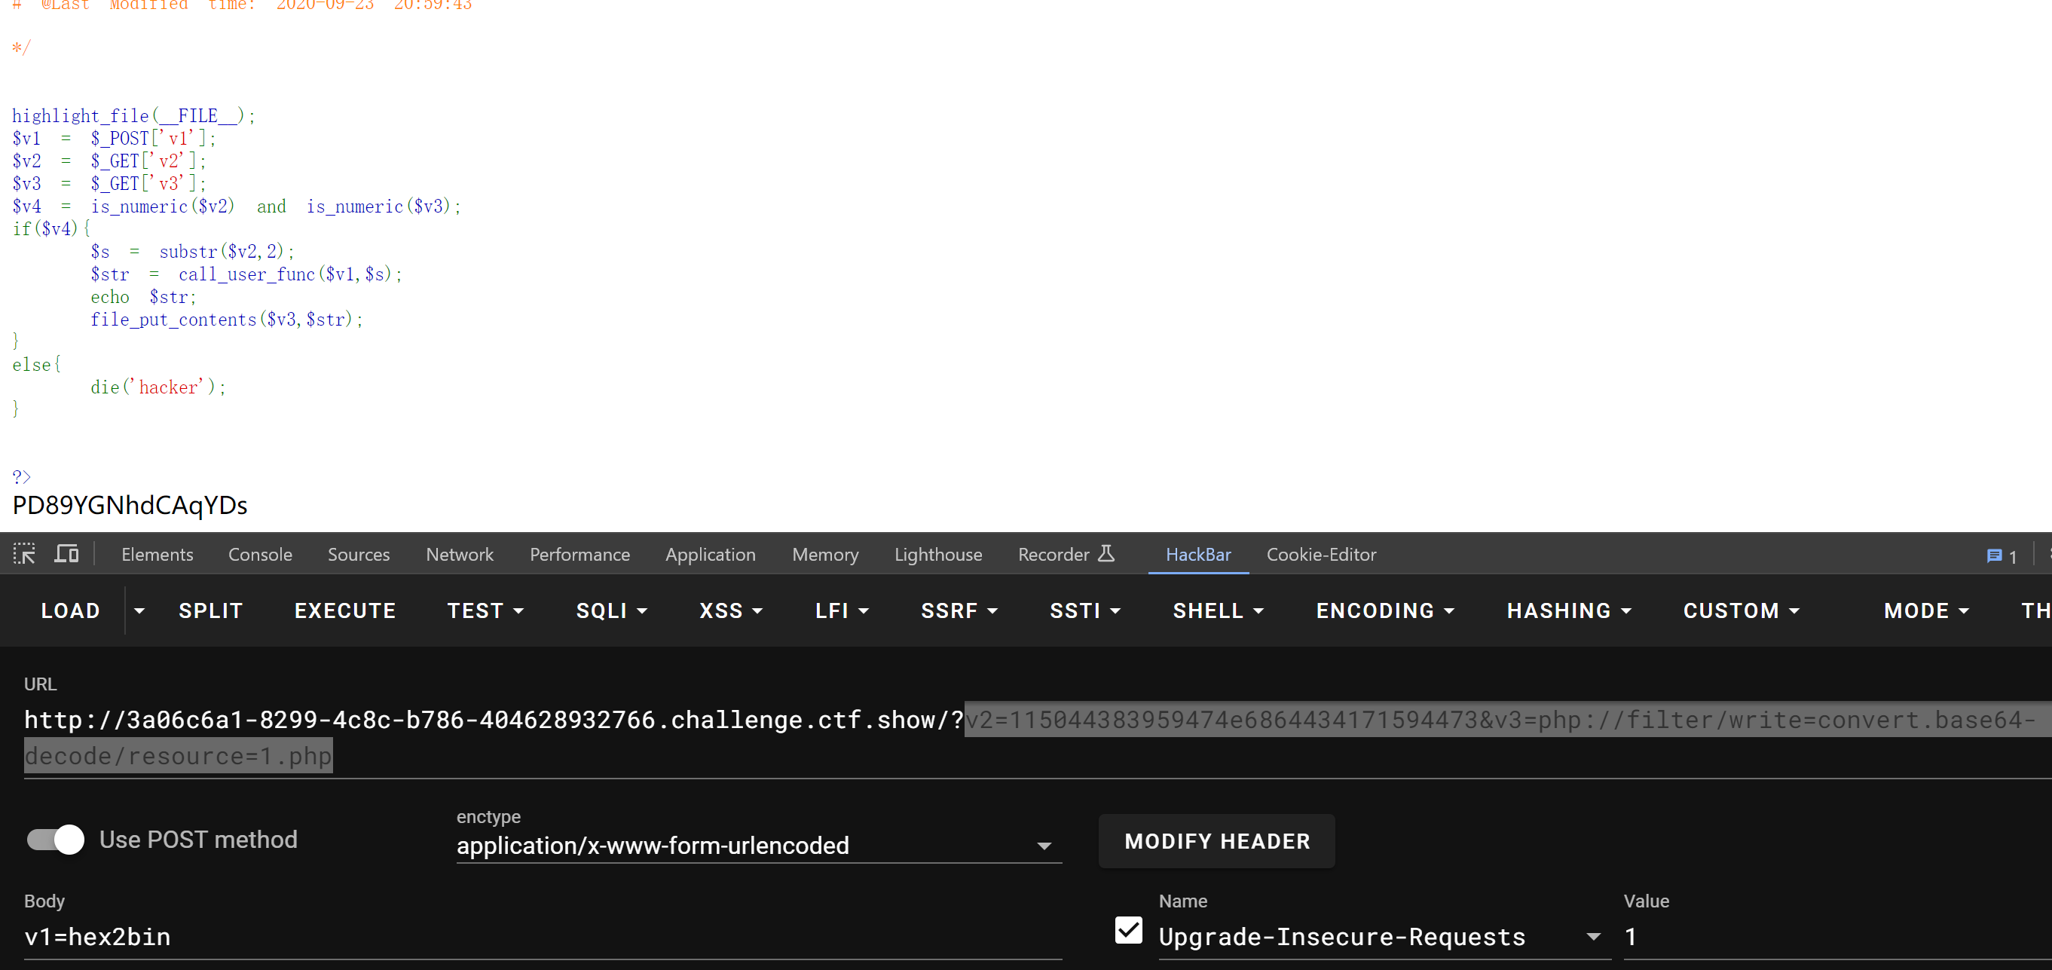Open the Performance tab
This screenshot has height=970, width=2052.
(579, 554)
